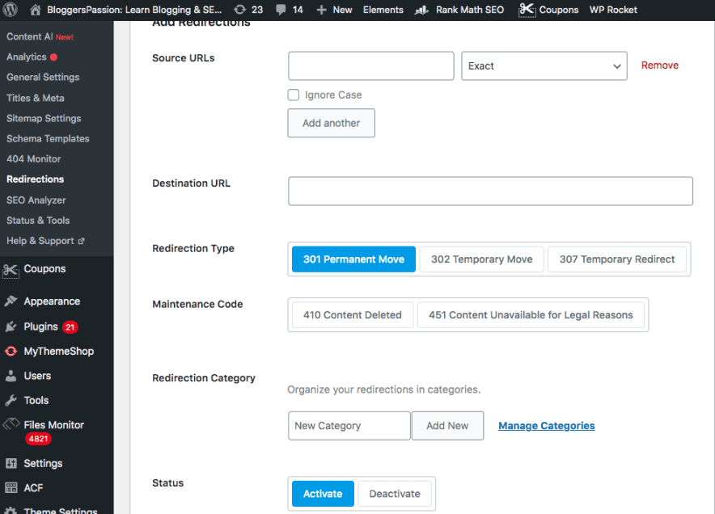Focus the Destination URL input field
This screenshot has height=514, width=715.
(490, 192)
